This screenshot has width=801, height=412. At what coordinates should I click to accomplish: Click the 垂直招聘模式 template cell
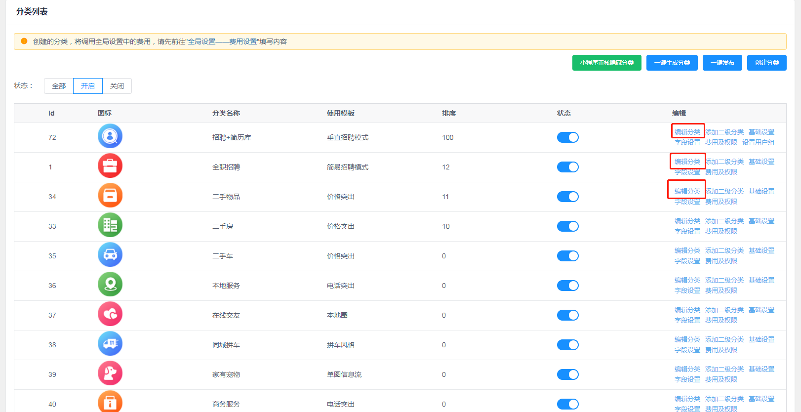coord(348,137)
